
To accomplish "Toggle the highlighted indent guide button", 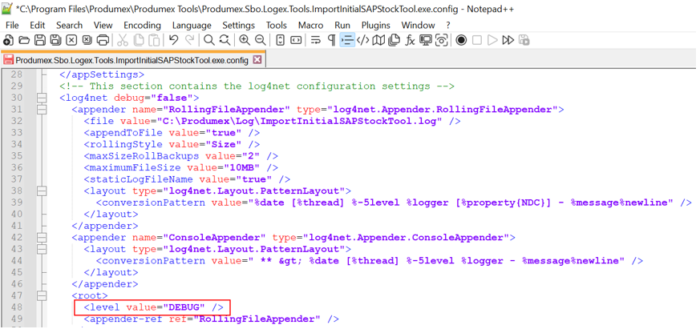I will click(x=347, y=41).
